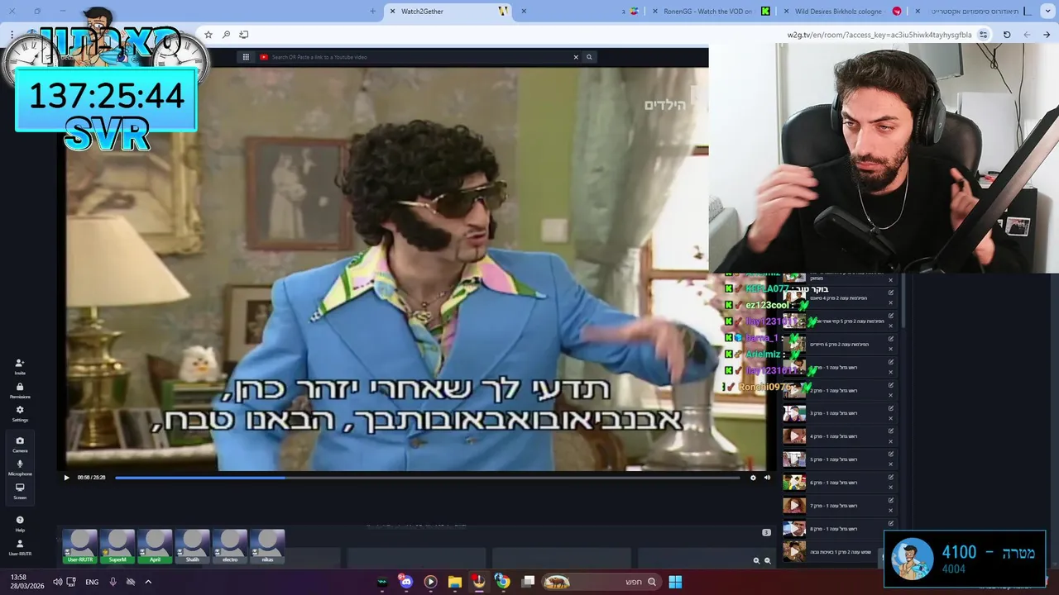This screenshot has height=595, width=1059.
Task: Toggle the Camera in the sidebar
Action: click(20, 444)
